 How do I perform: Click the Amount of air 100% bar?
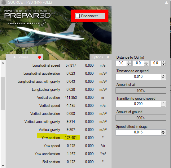[141, 90]
